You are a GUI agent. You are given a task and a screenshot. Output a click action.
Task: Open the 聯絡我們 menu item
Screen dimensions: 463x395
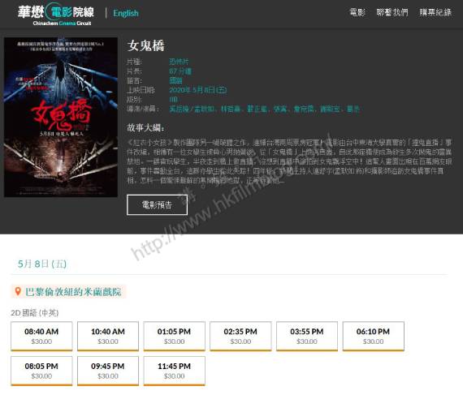(x=392, y=12)
